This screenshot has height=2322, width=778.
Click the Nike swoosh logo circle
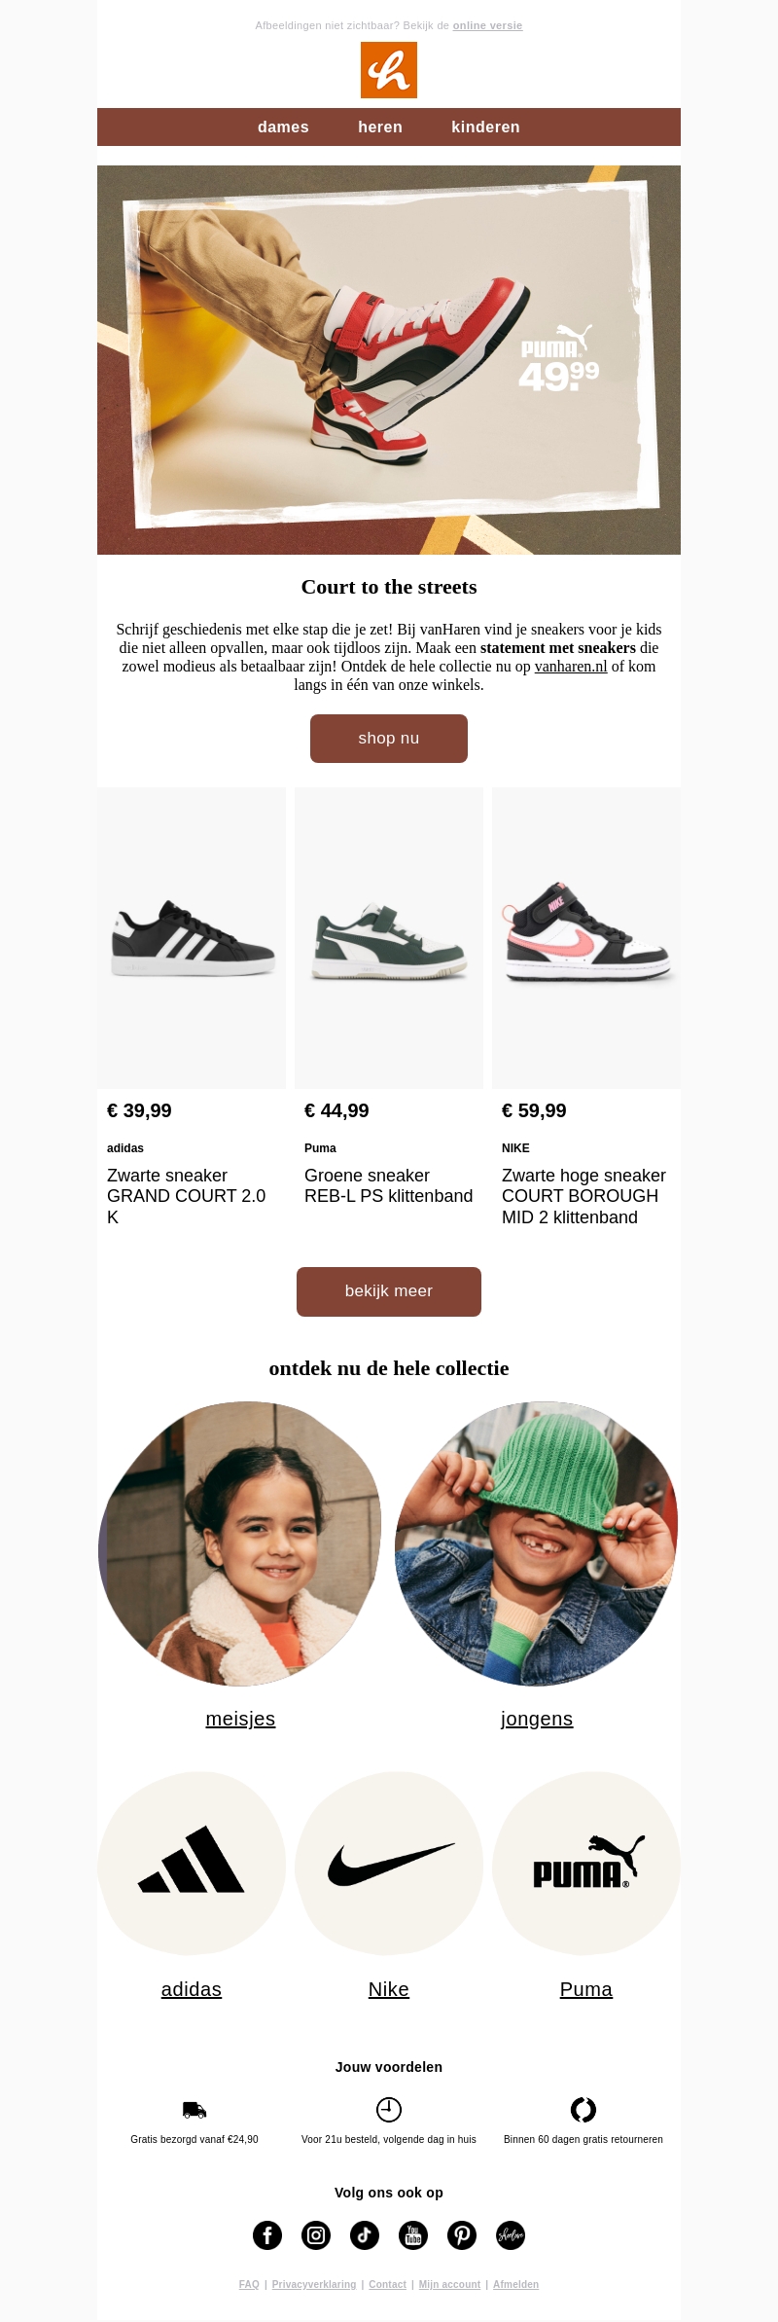(389, 1863)
